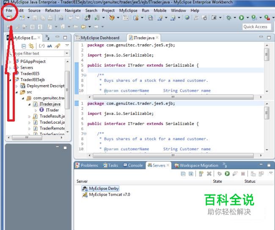The width and height of the screenshot is (275, 230).
Task: Fold the Javadoc comment at line 7
Action: point(85,75)
